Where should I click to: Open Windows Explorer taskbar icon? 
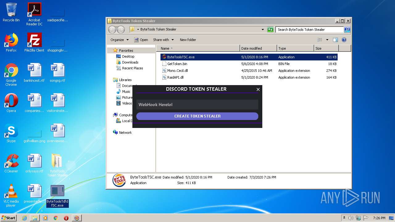[x=35, y=218]
